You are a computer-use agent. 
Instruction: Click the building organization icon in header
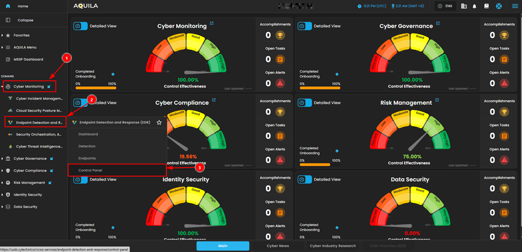point(464,6)
